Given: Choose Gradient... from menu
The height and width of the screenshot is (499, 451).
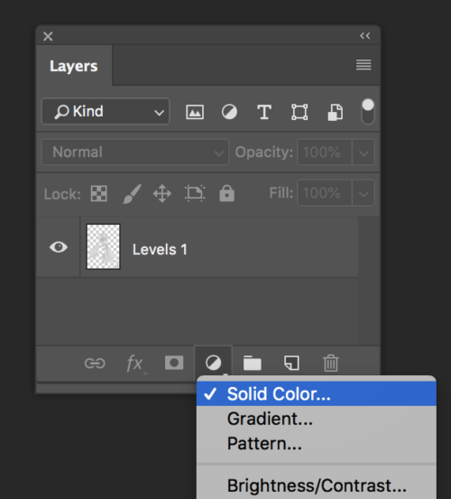Looking at the screenshot, I should coord(317,419).
